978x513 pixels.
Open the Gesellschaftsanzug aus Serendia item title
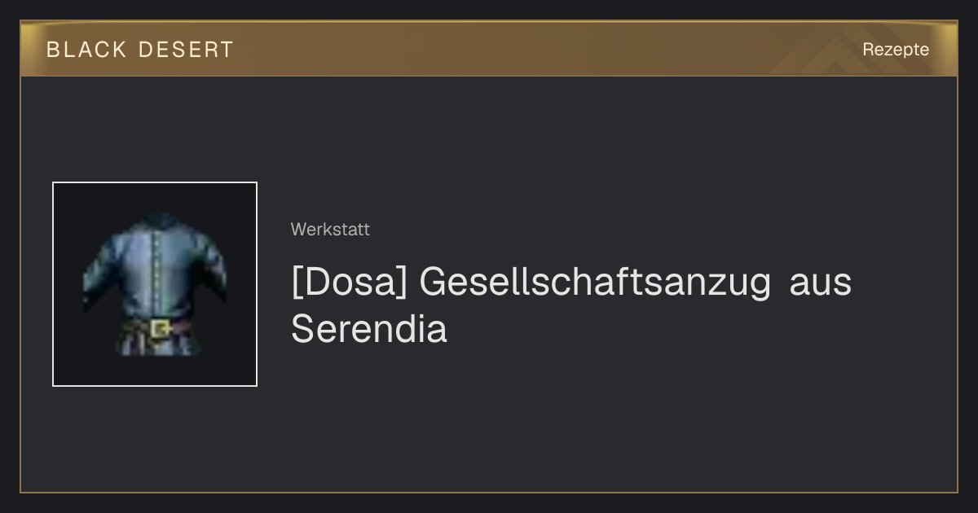571,305
